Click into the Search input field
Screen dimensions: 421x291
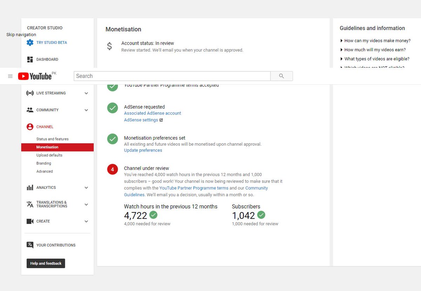point(172,76)
